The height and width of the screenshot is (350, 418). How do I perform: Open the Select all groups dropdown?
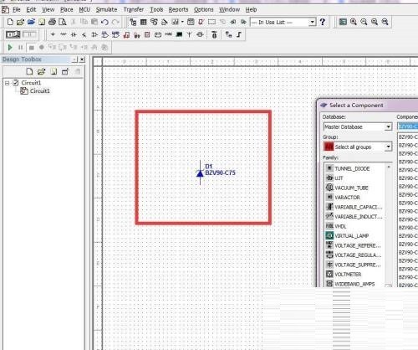point(388,147)
